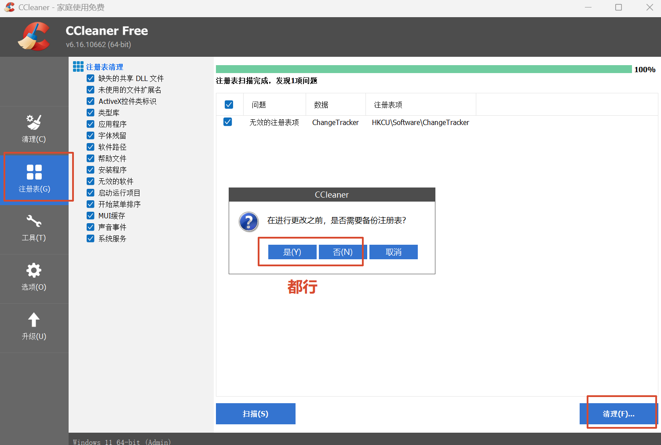Sort by the 注册表项 column header
The height and width of the screenshot is (445, 661).
[421, 104]
